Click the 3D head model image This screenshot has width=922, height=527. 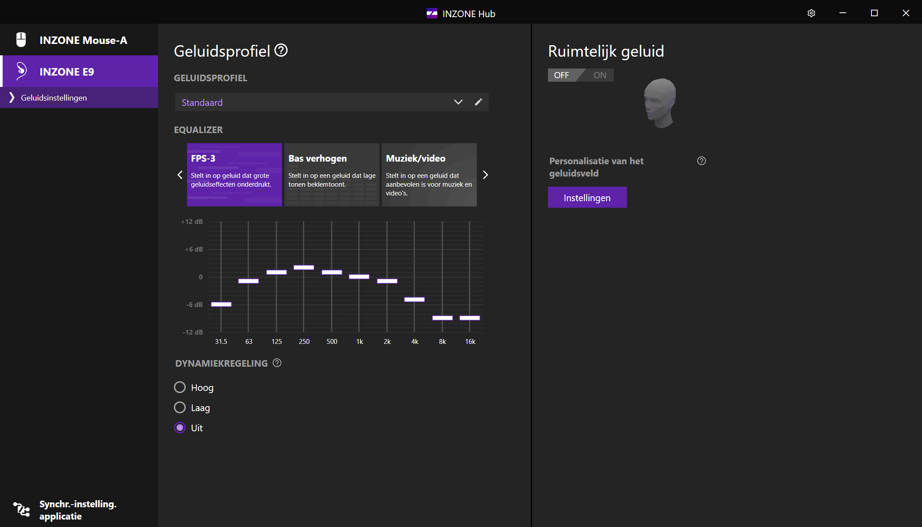click(x=660, y=103)
